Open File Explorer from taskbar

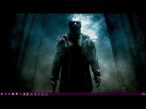17,94
